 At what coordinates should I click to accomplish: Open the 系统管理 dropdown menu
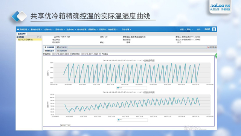coord(23,29)
